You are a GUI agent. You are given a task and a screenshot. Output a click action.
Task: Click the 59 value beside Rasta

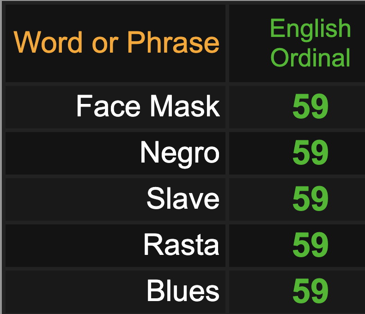pyautogui.click(x=310, y=245)
